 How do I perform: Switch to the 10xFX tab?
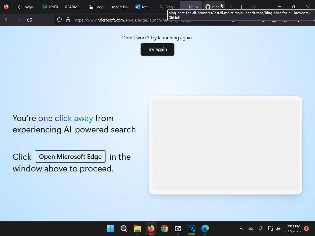click(x=50, y=7)
